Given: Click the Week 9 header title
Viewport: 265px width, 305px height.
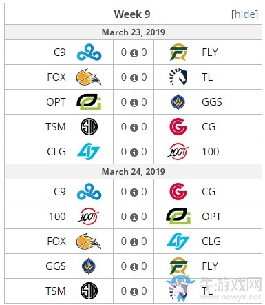Looking at the screenshot, I should click(x=132, y=14).
